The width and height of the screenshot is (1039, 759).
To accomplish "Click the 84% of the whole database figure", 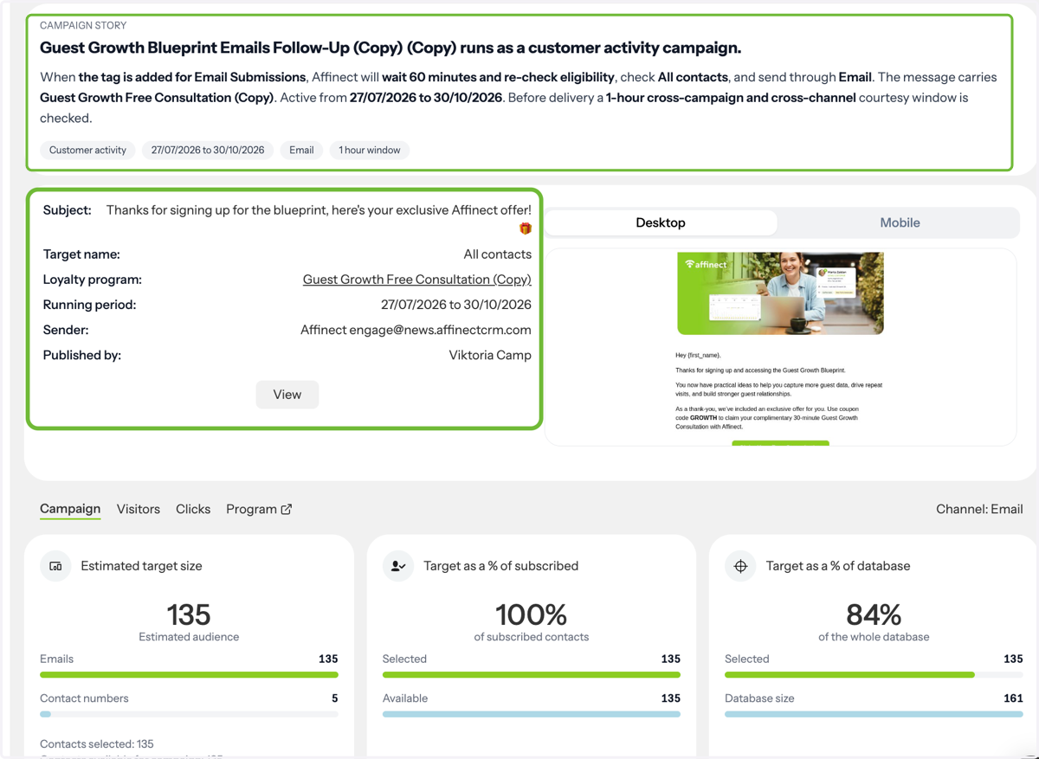I will tap(874, 614).
